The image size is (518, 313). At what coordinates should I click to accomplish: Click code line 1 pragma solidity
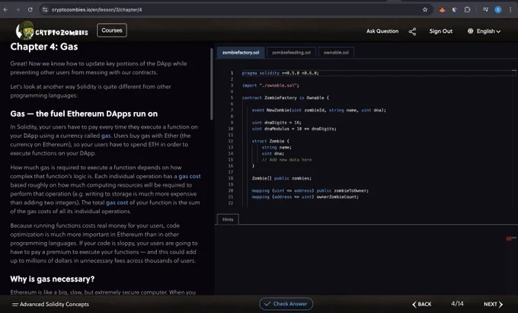pos(280,73)
